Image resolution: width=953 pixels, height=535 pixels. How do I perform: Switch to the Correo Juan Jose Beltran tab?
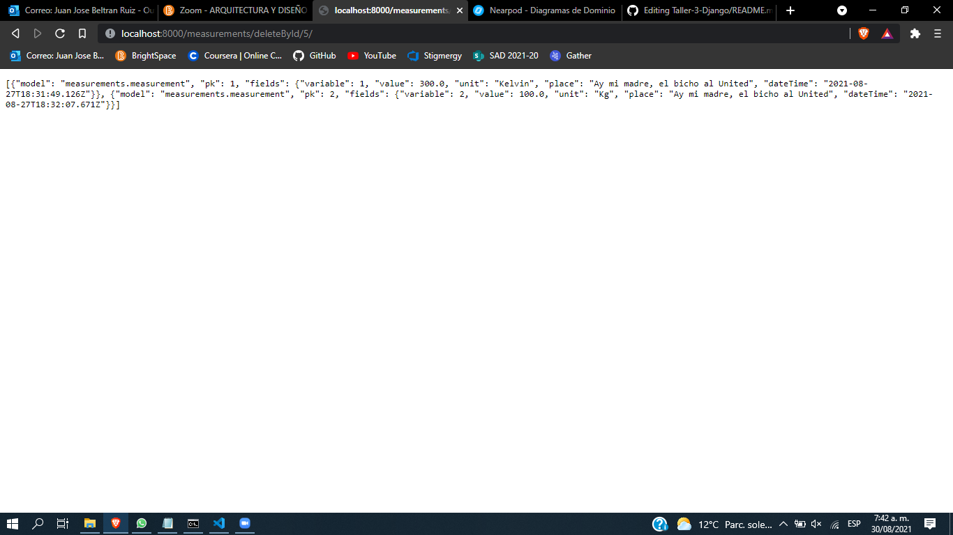click(x=82, y=10)
